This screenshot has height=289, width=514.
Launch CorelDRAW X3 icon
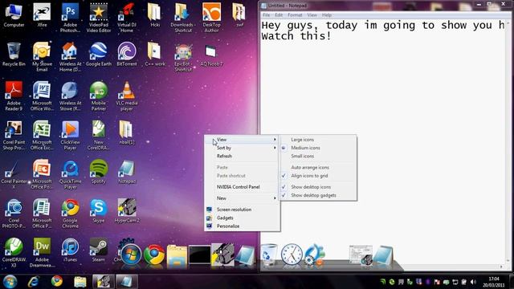[x=14, y=253]
